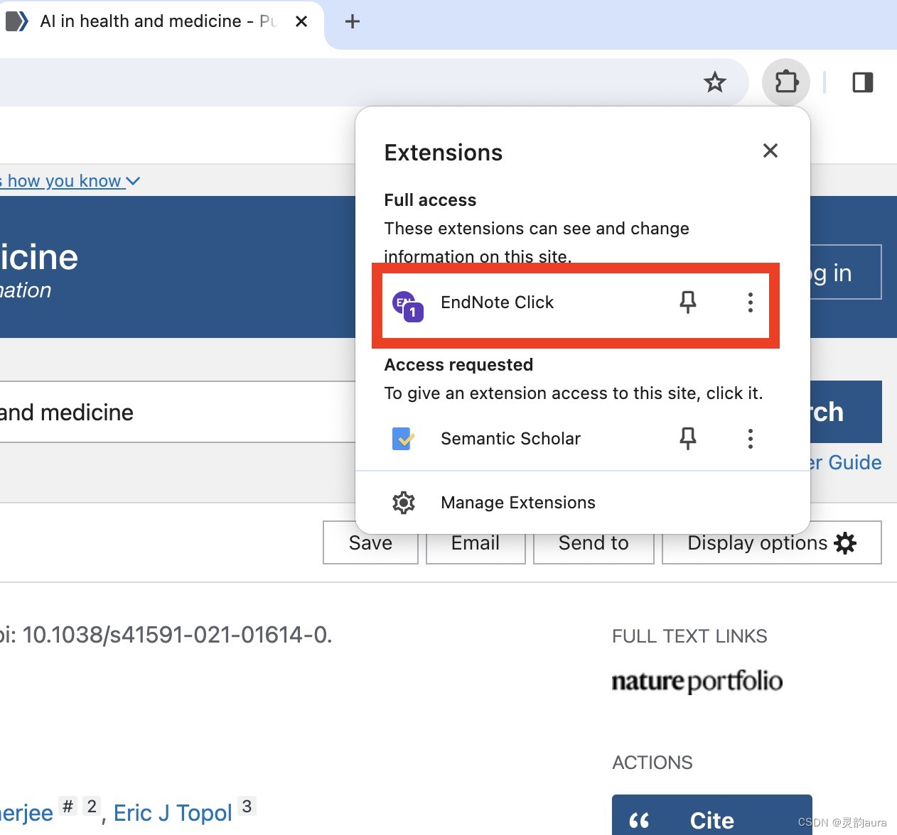897x835 pixels.
Task: Bookmark this page with the star icon
Action: click(x=714, y=82)
